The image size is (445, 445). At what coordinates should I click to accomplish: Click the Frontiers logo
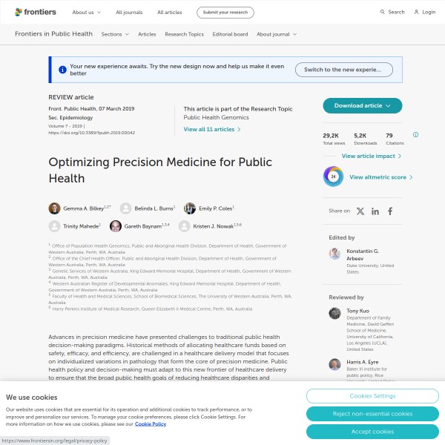(37, 12)
